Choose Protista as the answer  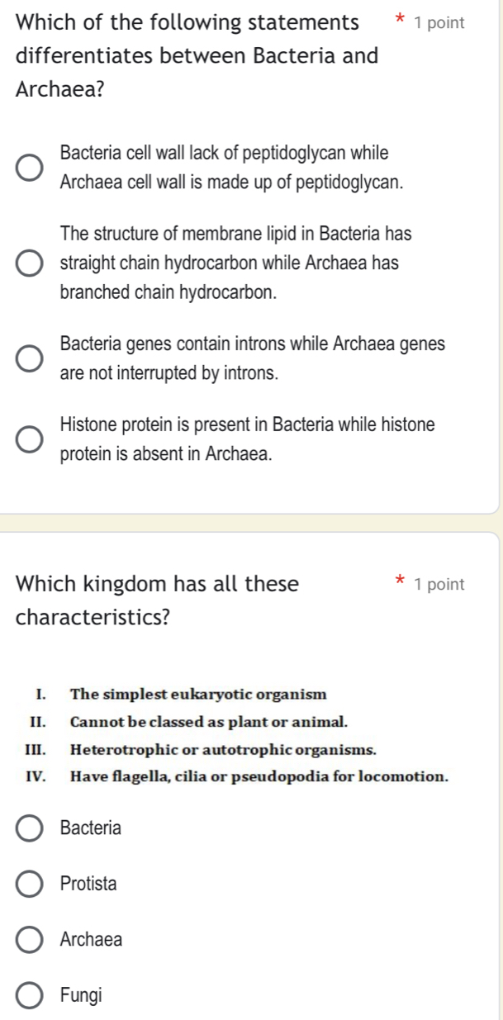[x=30, y=884]
